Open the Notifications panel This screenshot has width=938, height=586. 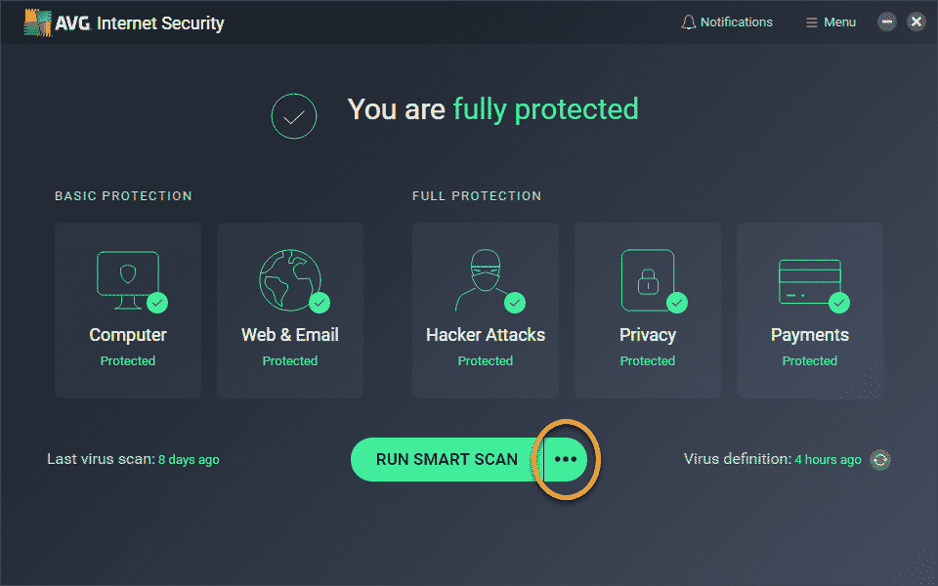[x=736, y=21]
